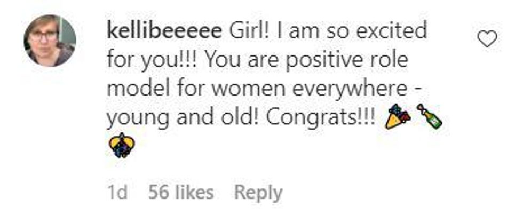Reply to kellibeeeee's comment
Viewport: 523px width, 222px height.
click(x=258, y=193)
